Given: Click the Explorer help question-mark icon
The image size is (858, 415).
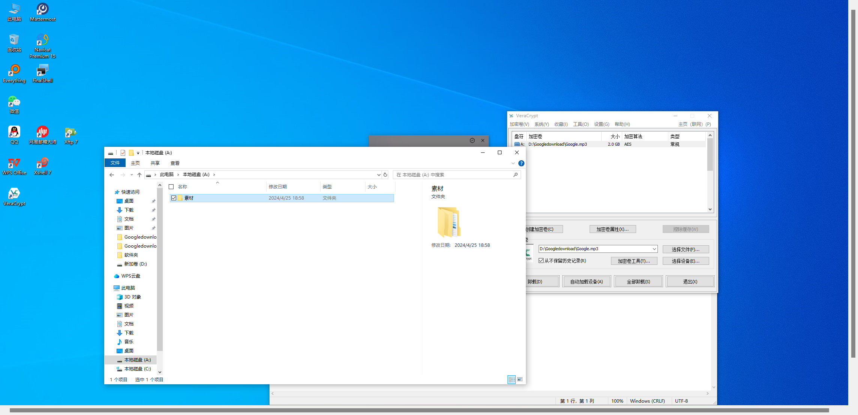Looking at the screenshot, I should [521, 163].
